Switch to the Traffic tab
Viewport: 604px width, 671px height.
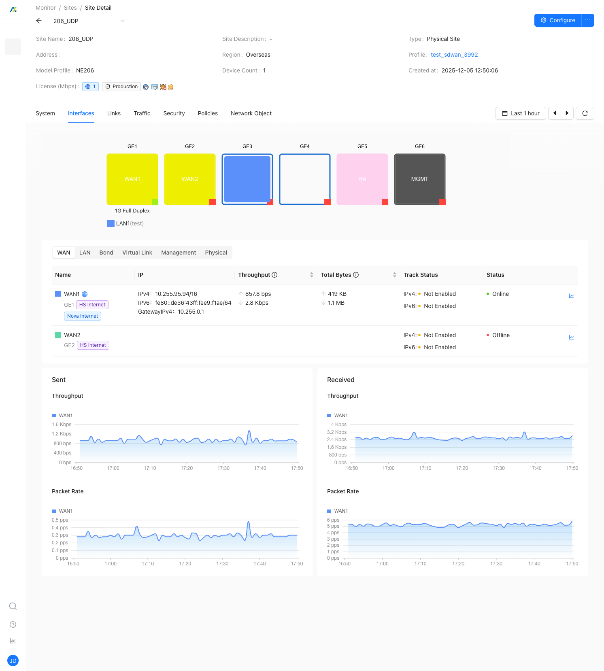click(142, 113)
